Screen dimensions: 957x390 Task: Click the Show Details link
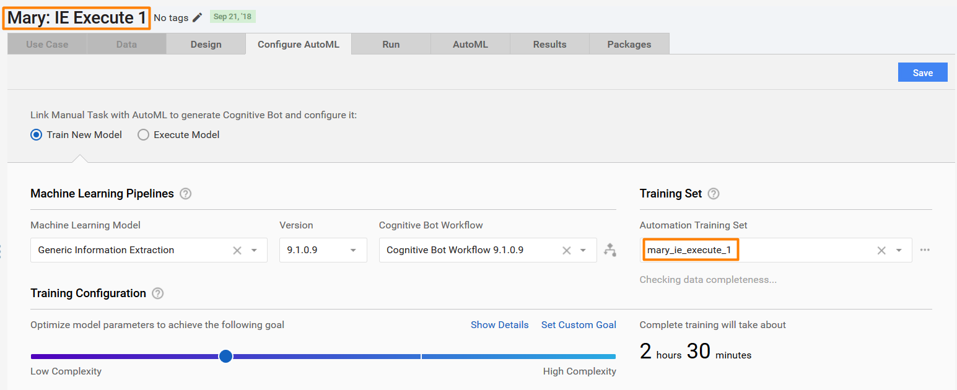point(500,324)
